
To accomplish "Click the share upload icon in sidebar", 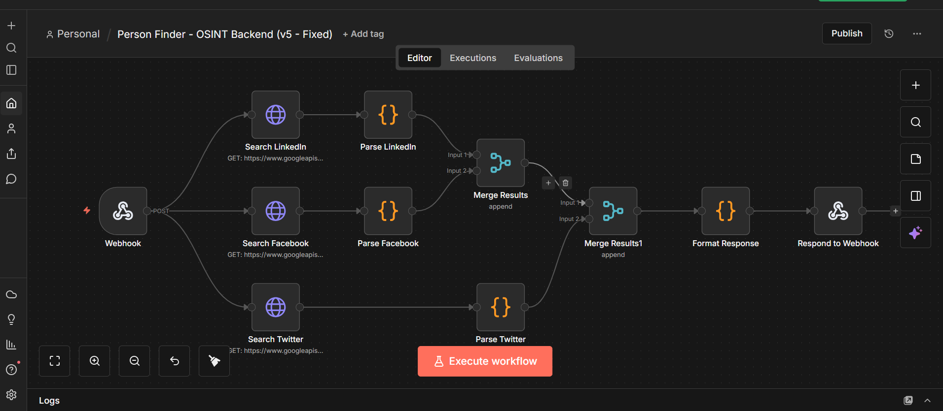I will pyautogui.click(x=11, y=154).
